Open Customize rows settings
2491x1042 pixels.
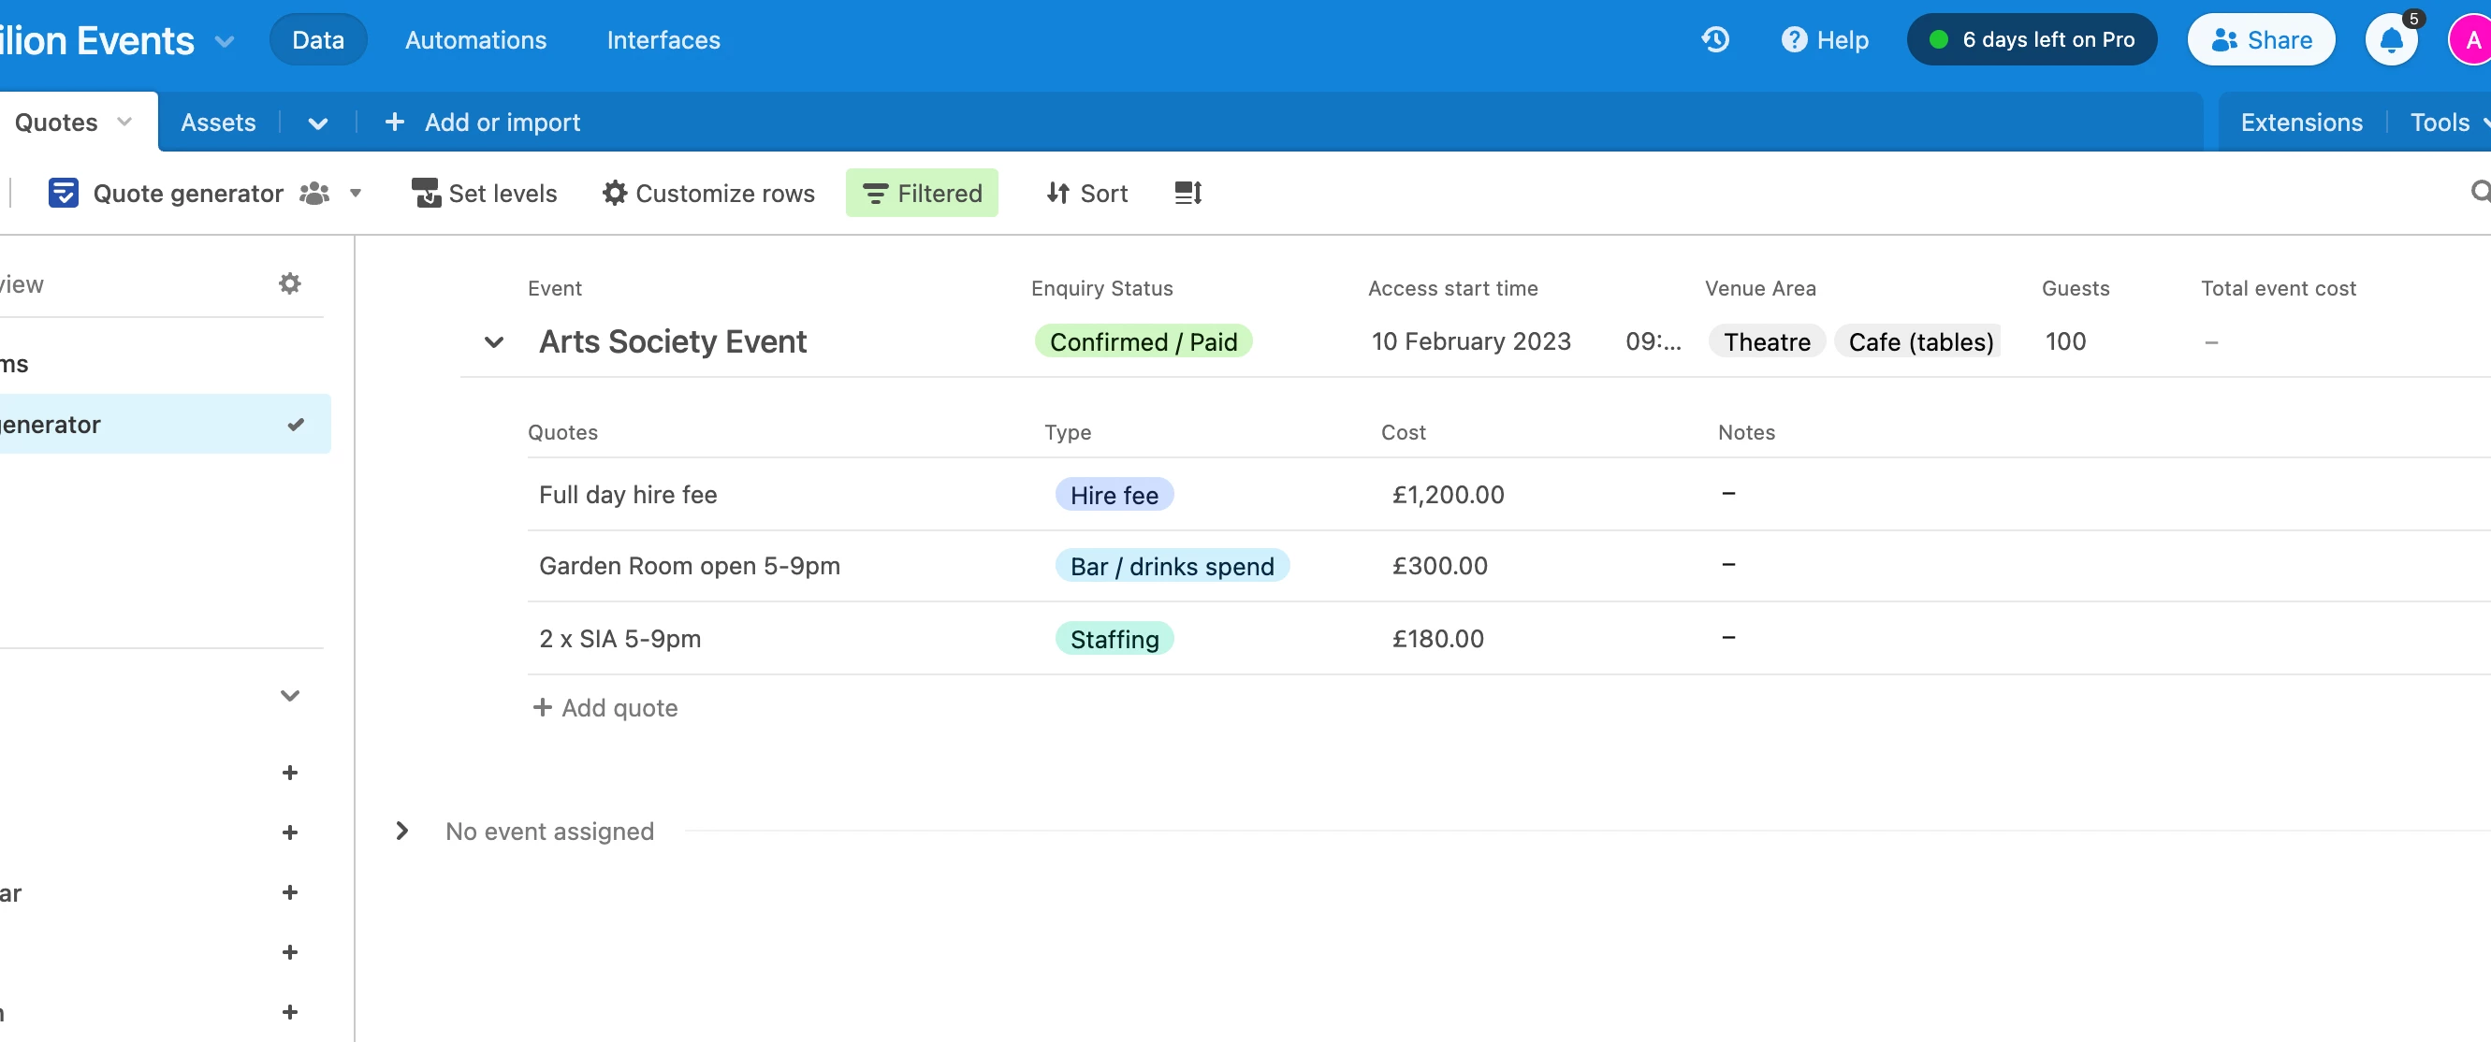point(708,194)
